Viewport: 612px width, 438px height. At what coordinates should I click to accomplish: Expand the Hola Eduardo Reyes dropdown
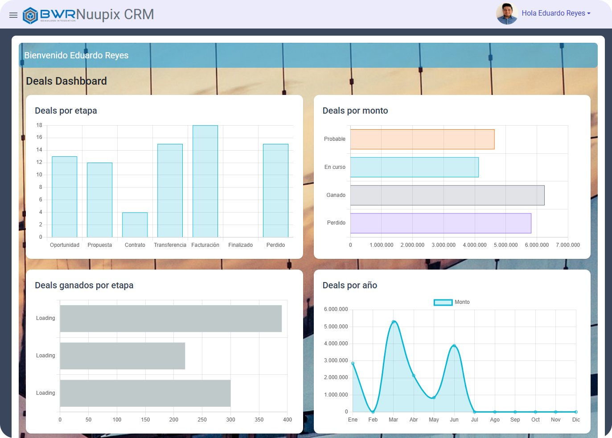point(556,13)
